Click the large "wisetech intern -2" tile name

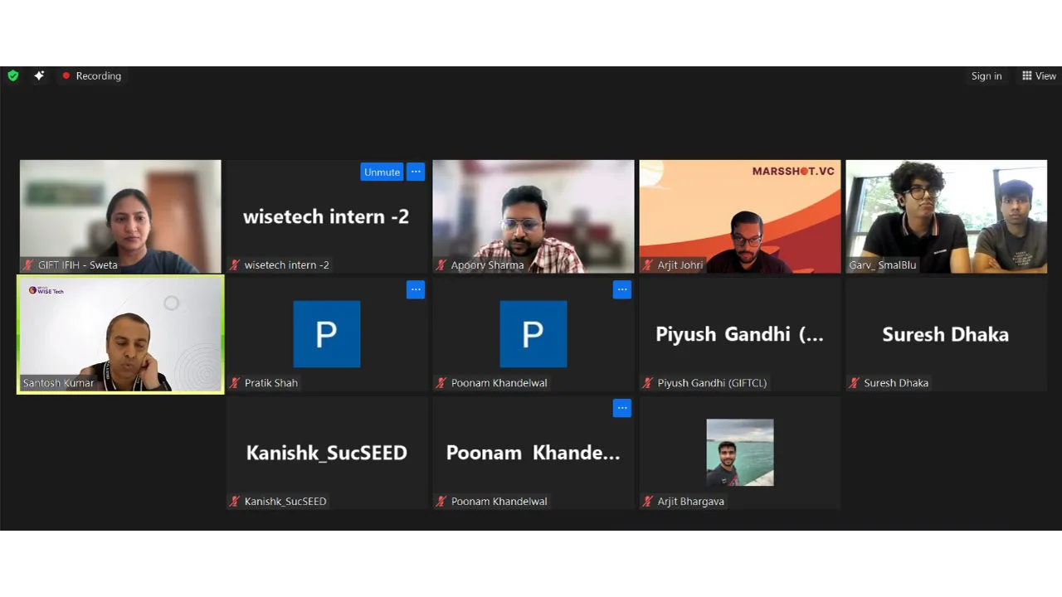(x=326, y=216)
